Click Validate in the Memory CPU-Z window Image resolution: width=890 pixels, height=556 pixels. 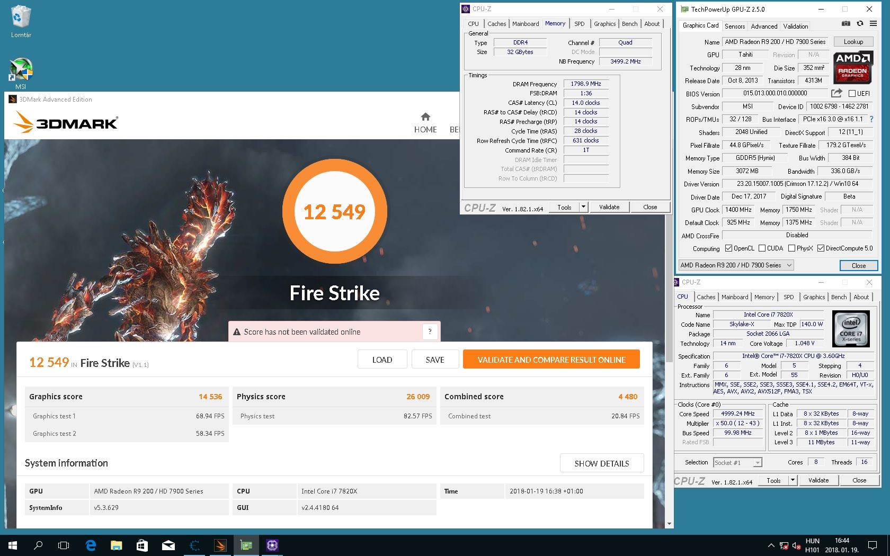[x=609, y=207]
